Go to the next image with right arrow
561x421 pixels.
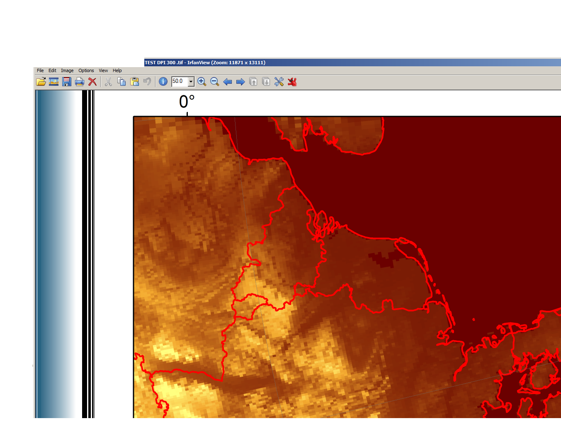pyautogui.click(x=240, y=82)
